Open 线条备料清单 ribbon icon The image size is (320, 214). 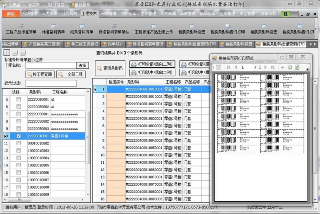point(82,26)
